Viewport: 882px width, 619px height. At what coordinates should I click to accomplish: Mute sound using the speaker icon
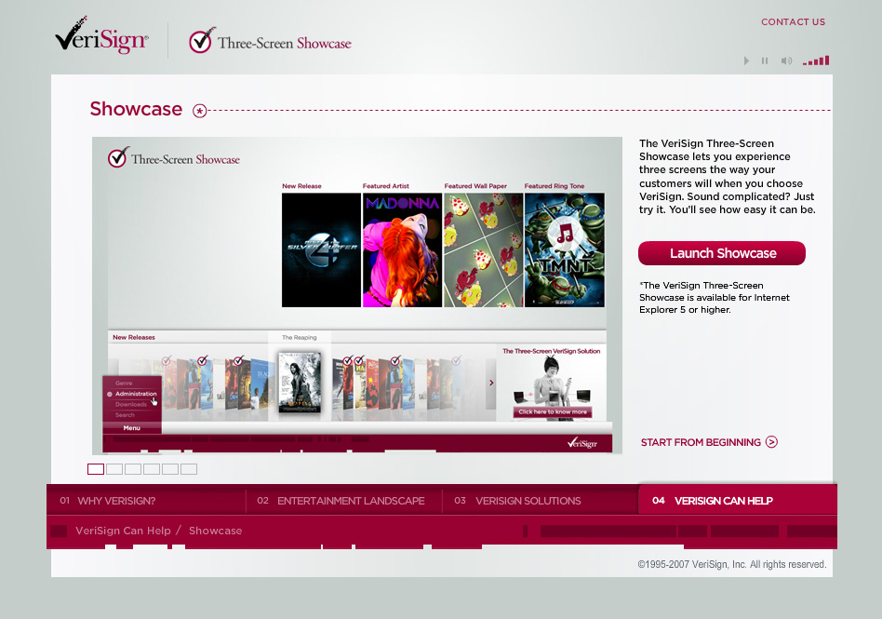(x=786, y=61)
